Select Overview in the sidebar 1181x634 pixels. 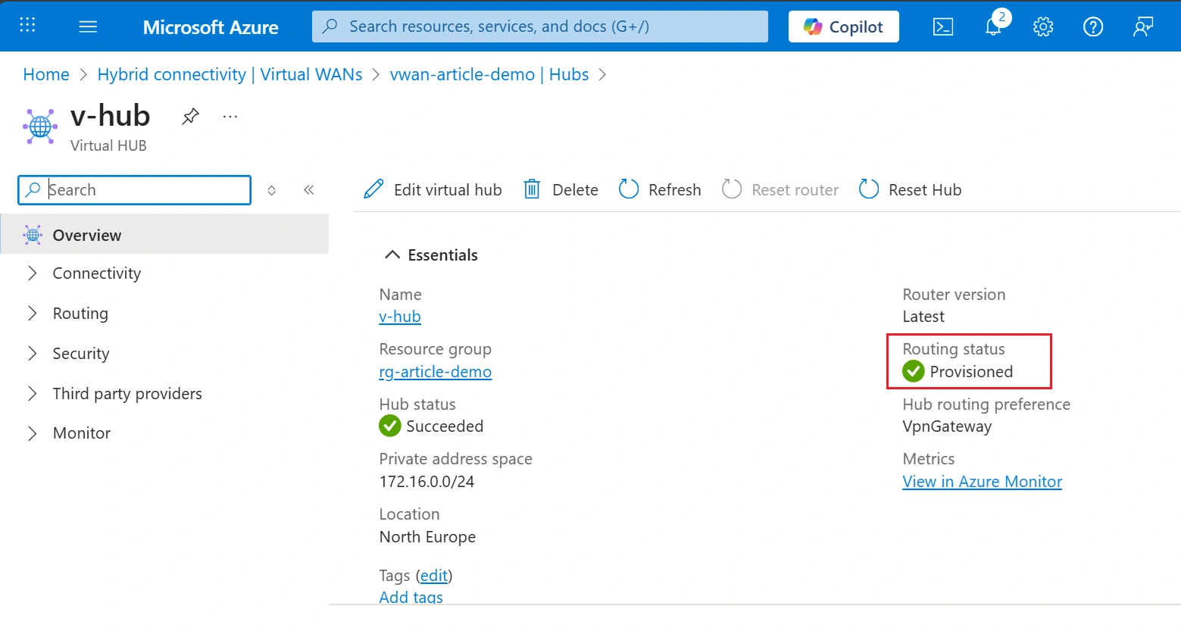(164, 235)
